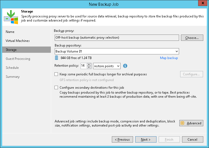Click the Choose backup proxy button
The width and height of the screenshot is (209, 148).
coord(192,38)
